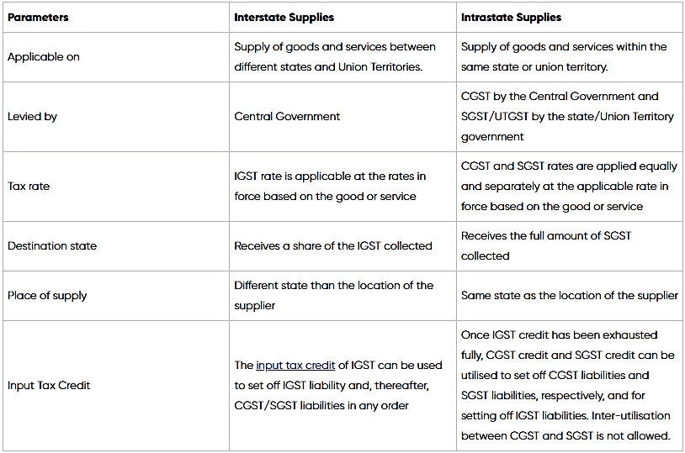Click the 'Levied by' row label
685x453 pixels.
click(x=32, y=117)
